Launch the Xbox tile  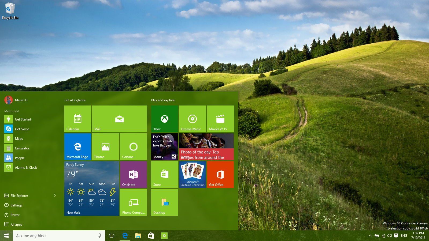(165, 119)
